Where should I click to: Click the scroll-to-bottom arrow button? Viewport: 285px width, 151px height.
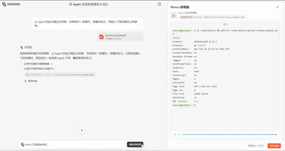(82, 130)
